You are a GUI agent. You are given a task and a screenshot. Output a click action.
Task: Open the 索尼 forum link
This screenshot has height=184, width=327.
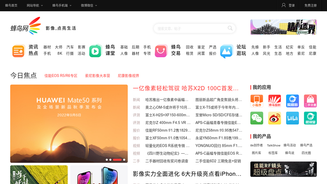pos(301,54)
